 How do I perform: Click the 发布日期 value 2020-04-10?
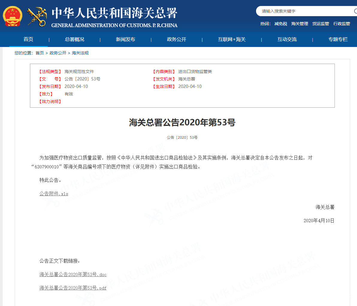click(x=76, y=86)
